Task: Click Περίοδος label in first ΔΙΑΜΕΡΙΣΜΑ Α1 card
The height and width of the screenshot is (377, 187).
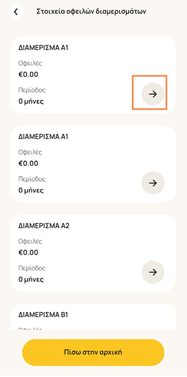Action: pos(32,90)
